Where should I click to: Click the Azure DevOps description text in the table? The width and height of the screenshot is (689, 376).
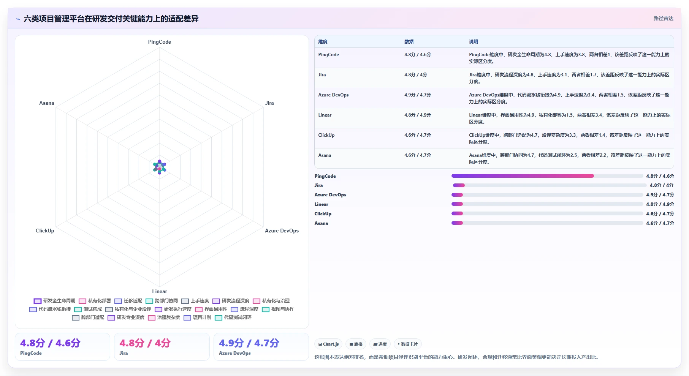569,98
